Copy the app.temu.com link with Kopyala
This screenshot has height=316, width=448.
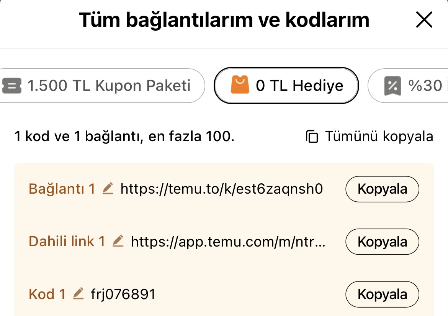pos(382,242)
